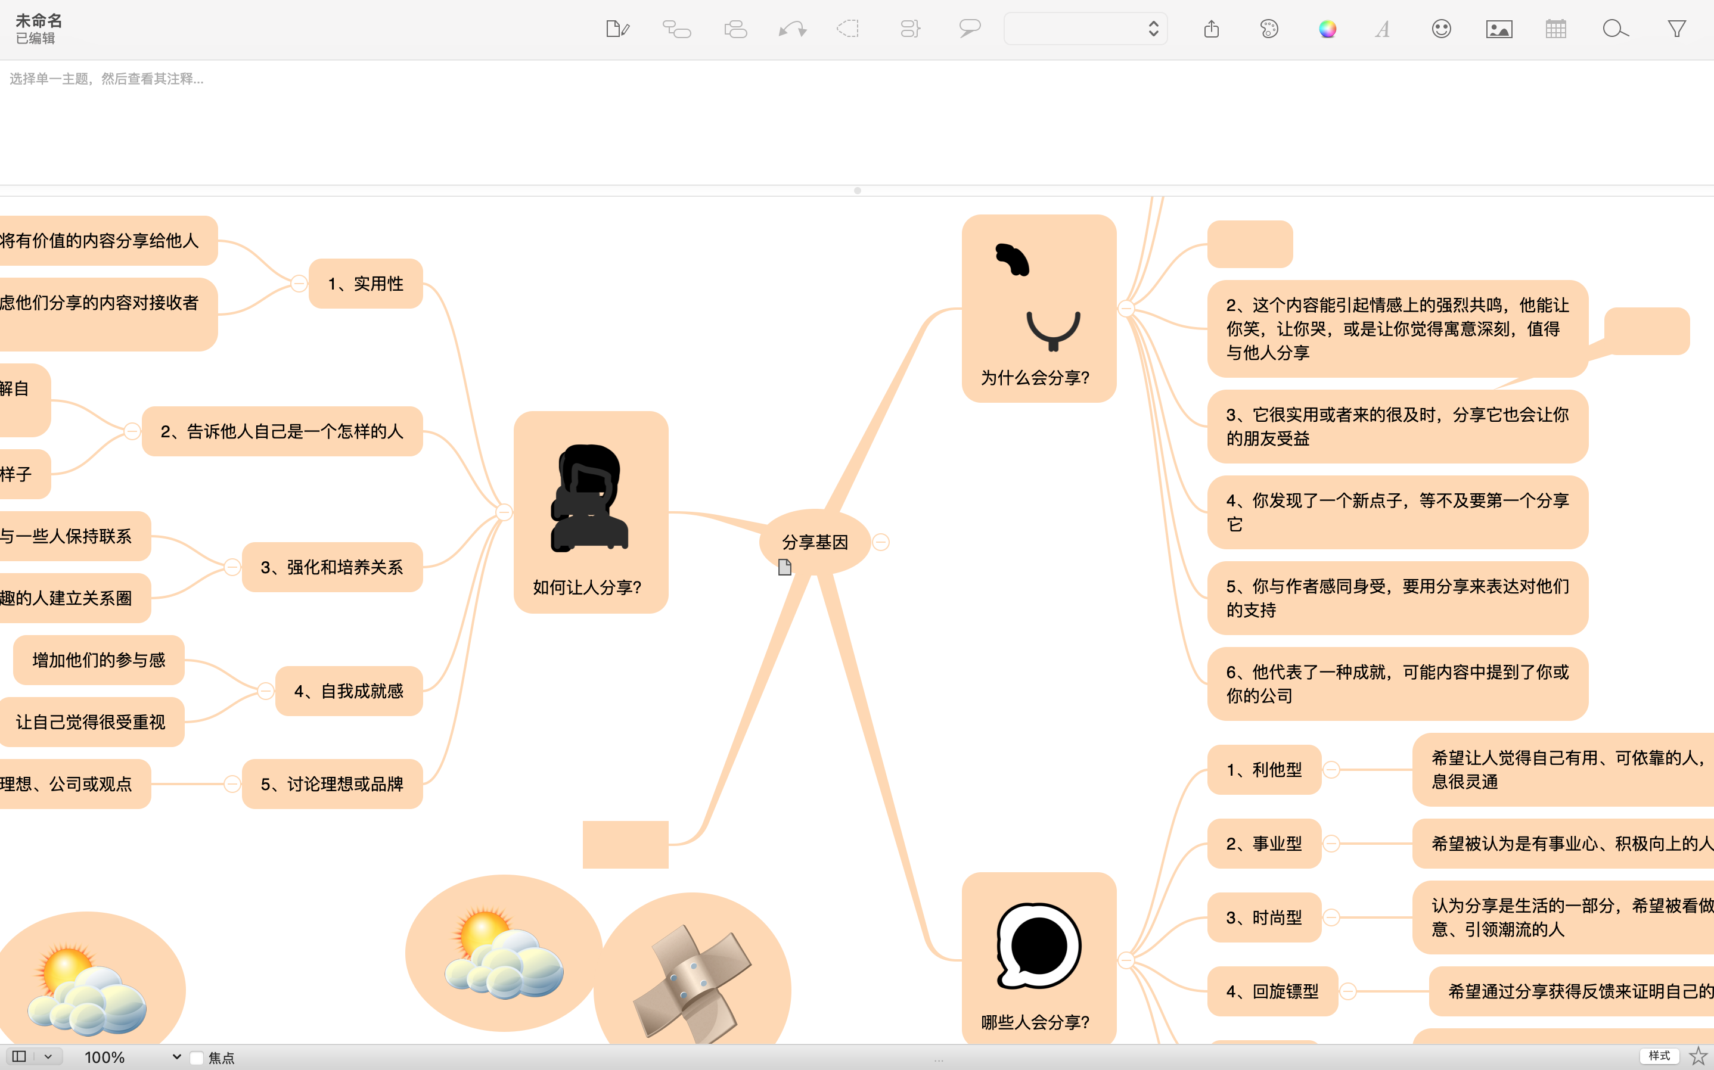
Task: Collapse the 1、利他型 subtopic
Action: [1331, 770]
